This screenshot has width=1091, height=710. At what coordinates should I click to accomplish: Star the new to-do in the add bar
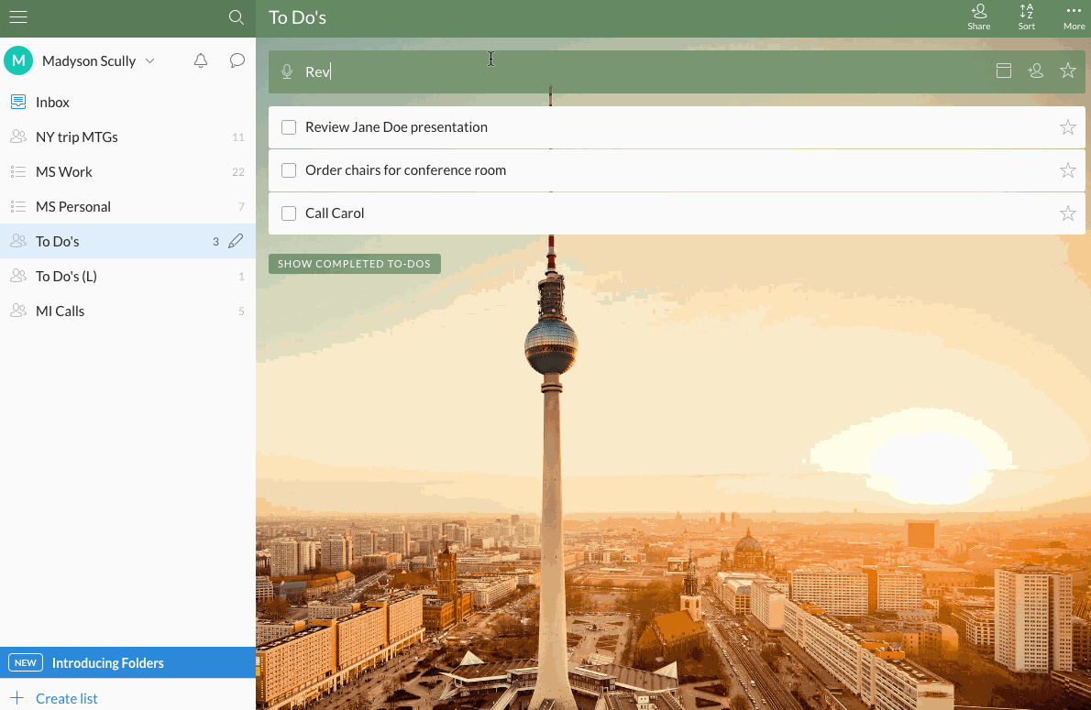tap(1068, 71)
